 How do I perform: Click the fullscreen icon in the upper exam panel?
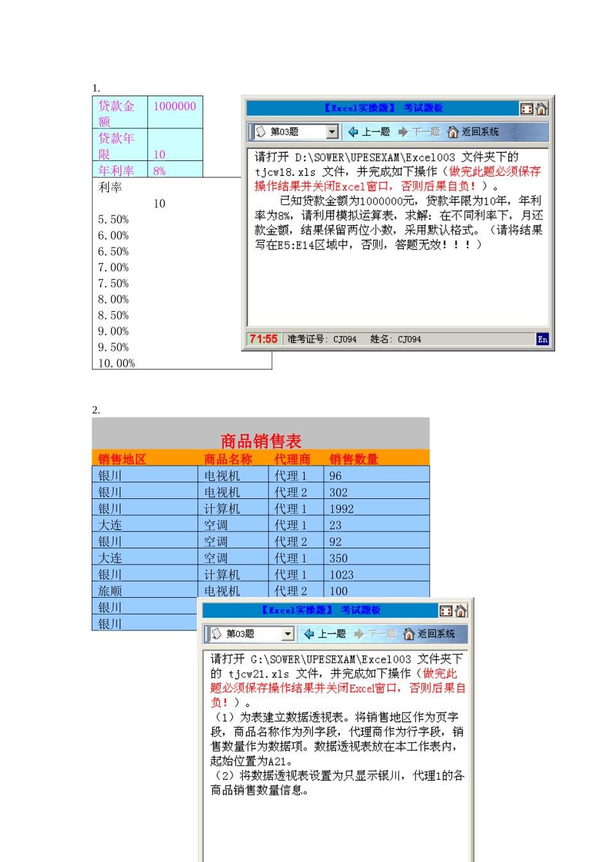coord(526,109)
